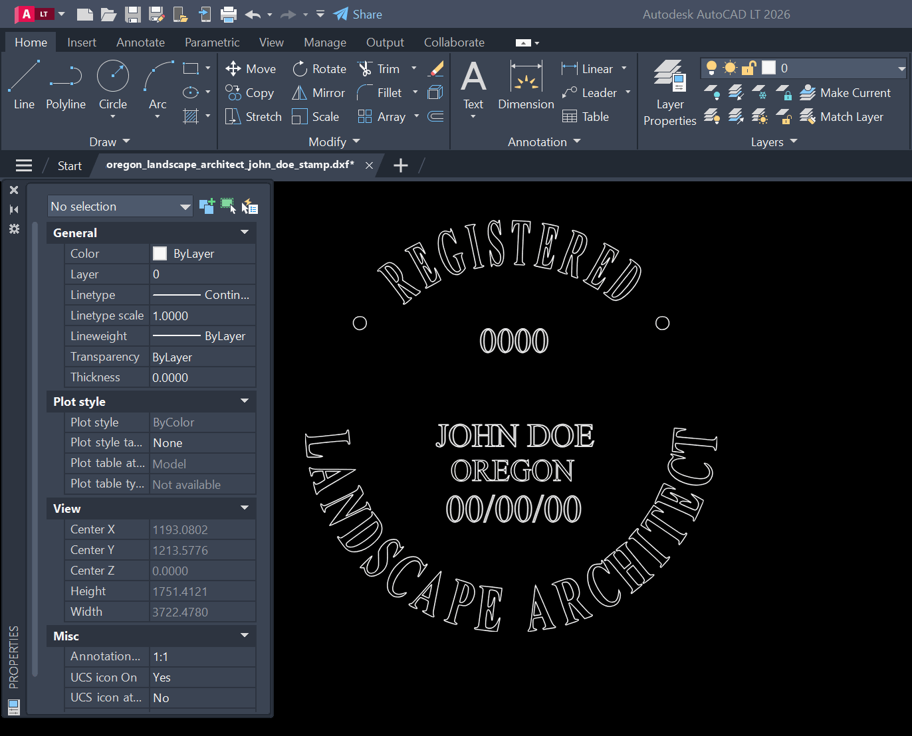Click the Move tool
This screenshot has height=736, width=912.
(251, 69)
